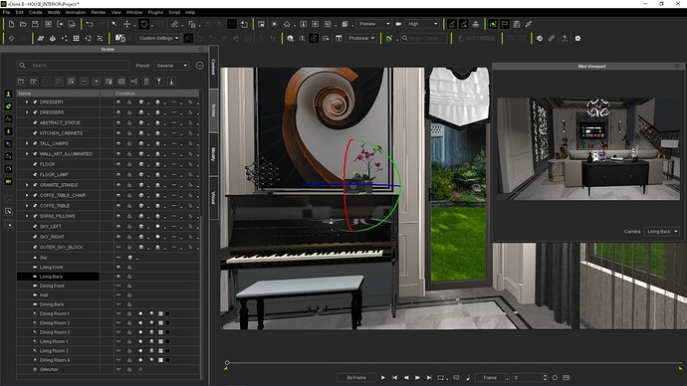Click the Scene search input field
This screenshot has width=687, height=386.
pyautogui.click(x=73, y=66)
